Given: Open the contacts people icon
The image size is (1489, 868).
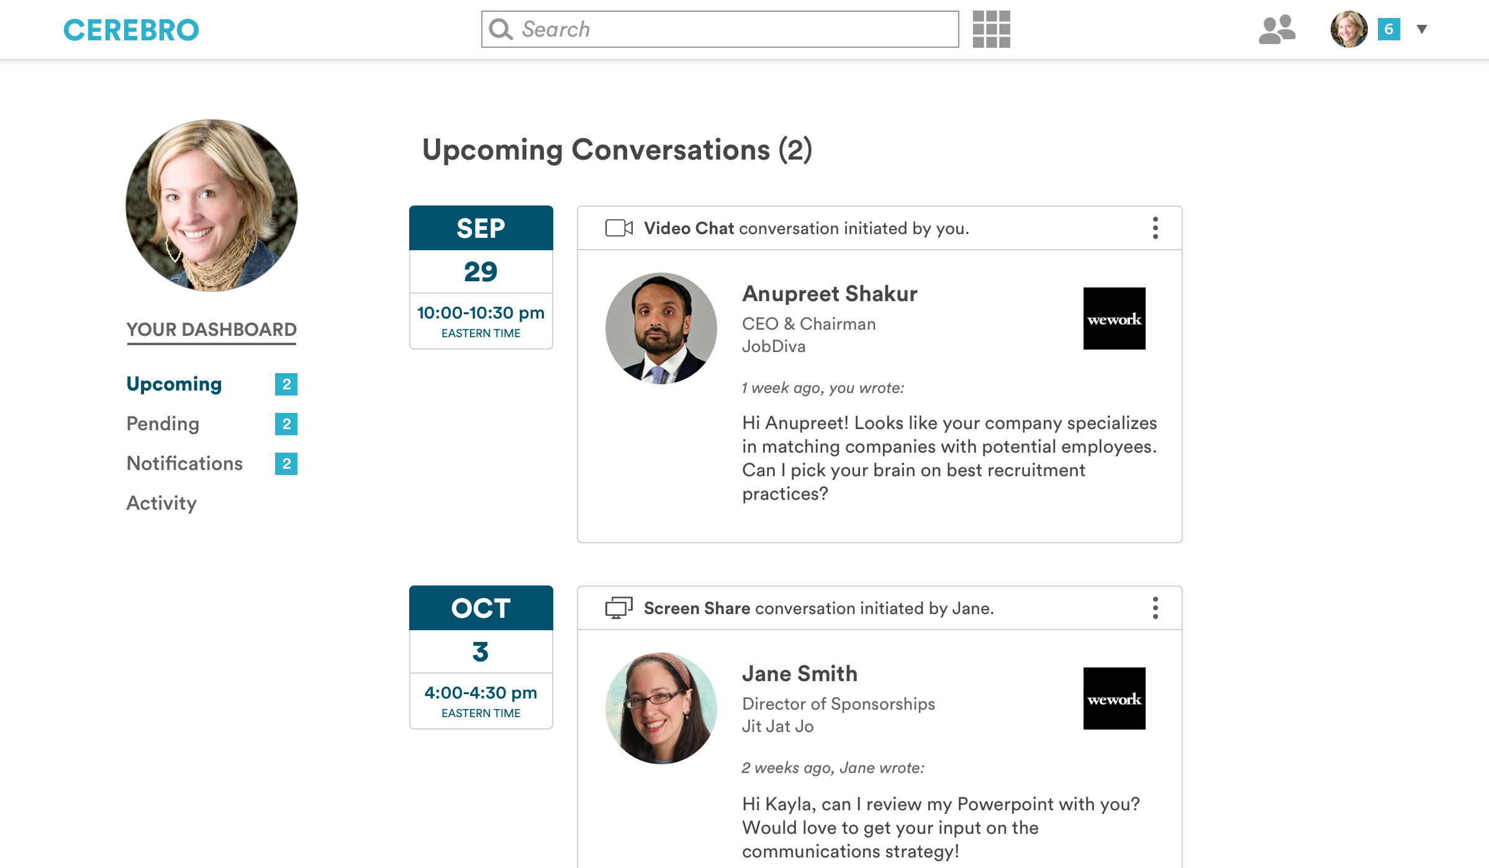Looking at the screenshot, I should 1277,29.
